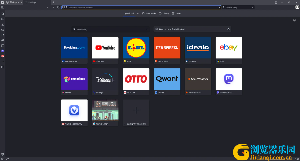Switch to the History tab

(164, 13)
